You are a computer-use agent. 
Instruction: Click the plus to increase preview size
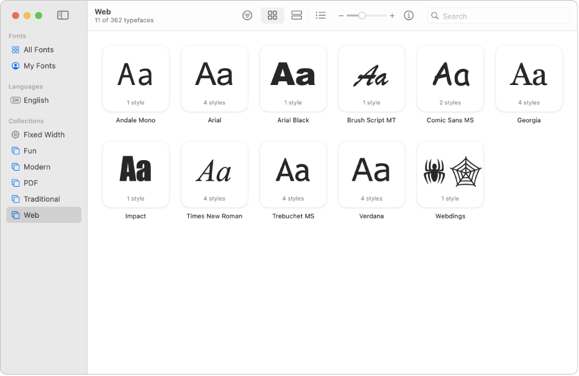pyautogui.click(x=392, y=16)
